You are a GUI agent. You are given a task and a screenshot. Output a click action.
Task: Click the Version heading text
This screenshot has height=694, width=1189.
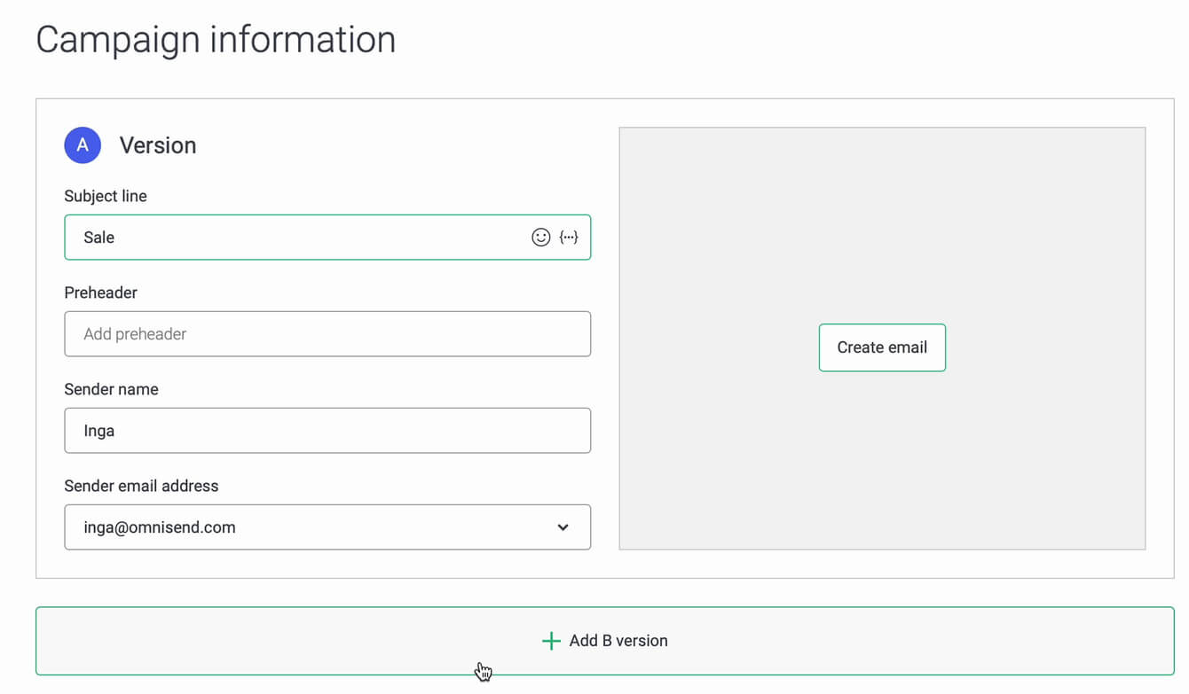tap(158, 145)
